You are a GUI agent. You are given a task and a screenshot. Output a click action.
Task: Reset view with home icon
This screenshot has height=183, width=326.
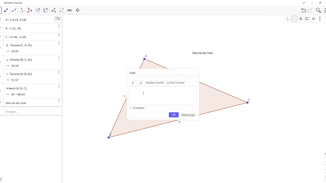301,19
